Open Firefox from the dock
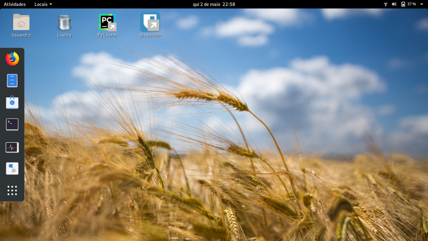Viewport: 428px width, 241px height. 12,59
